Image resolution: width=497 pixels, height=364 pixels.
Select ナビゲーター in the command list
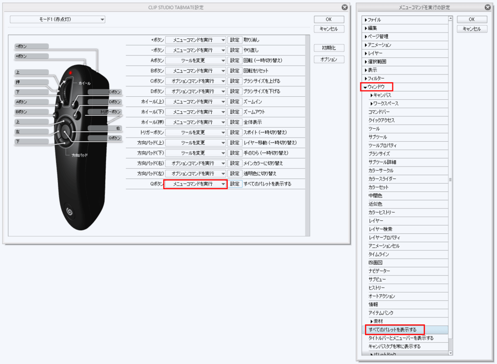point(405,271)
